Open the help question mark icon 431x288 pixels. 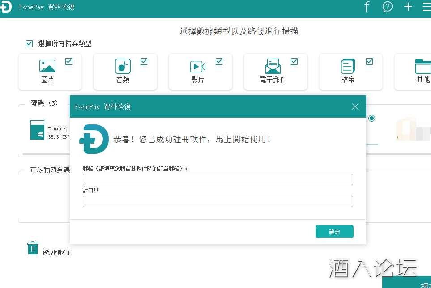(387, 7)
